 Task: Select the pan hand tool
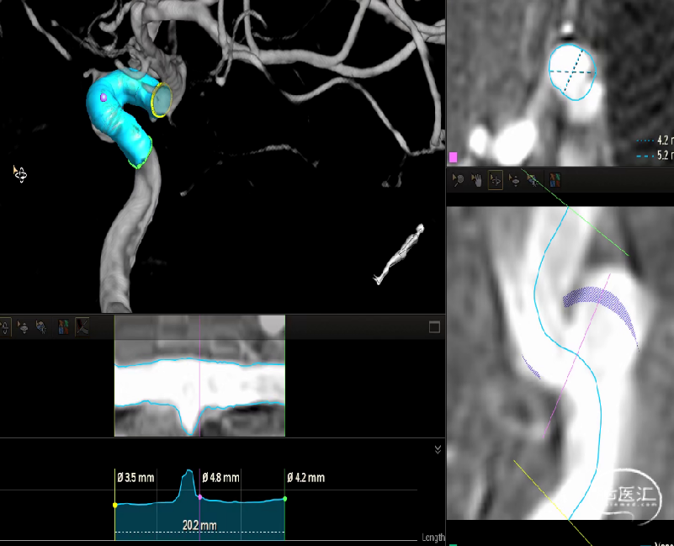coord(477,179)
